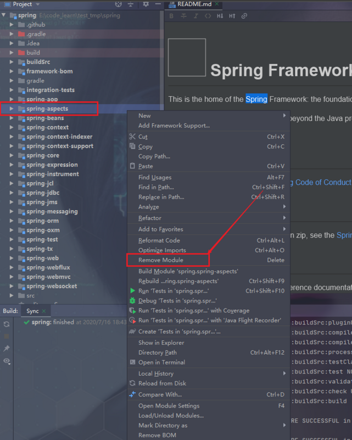The width and height of the screenshot is (352, 440).
Task: Click the README image placeholder thumbnail
Action: 187,57
